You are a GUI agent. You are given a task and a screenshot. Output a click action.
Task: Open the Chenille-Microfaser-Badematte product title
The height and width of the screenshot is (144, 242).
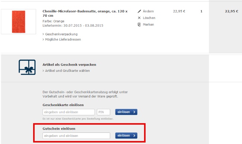(85, 13)
